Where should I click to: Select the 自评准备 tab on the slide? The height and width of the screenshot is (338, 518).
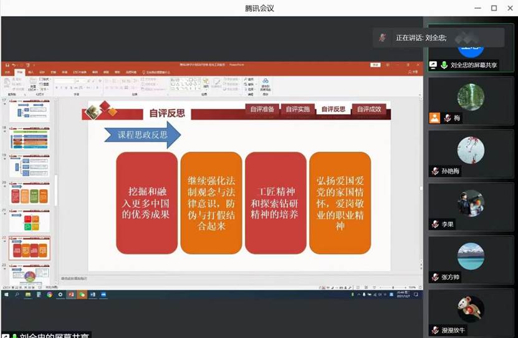coord(262,109)
